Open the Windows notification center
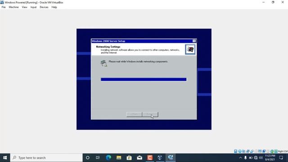 (281, 157)
